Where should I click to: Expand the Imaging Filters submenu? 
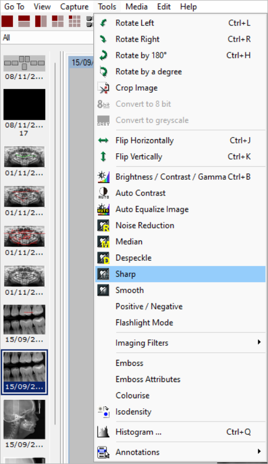pyautogui.click(x=181, y=343)
